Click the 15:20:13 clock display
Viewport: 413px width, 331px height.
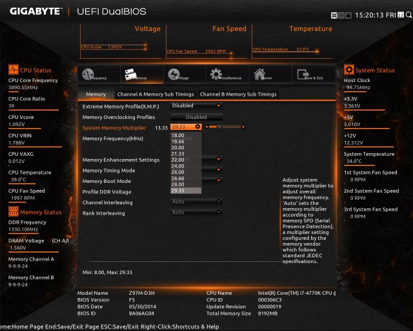(369, 15)
